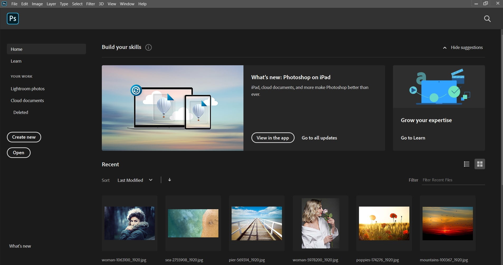Open the Window menu
Viewport: 503px width, 265px height.
pyautogui.click(x=127, y=4)
